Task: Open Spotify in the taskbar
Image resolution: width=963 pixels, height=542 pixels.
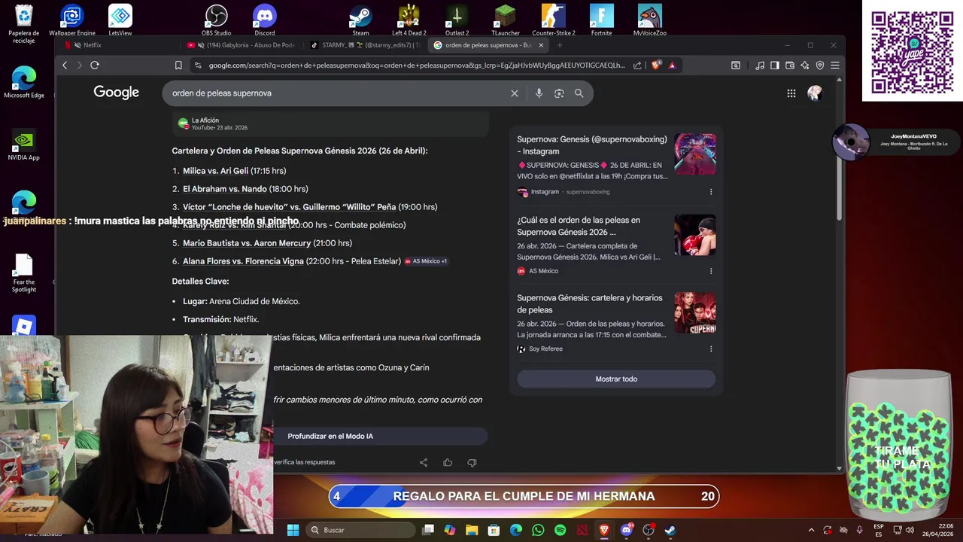Action: click(x=560, y=530)
